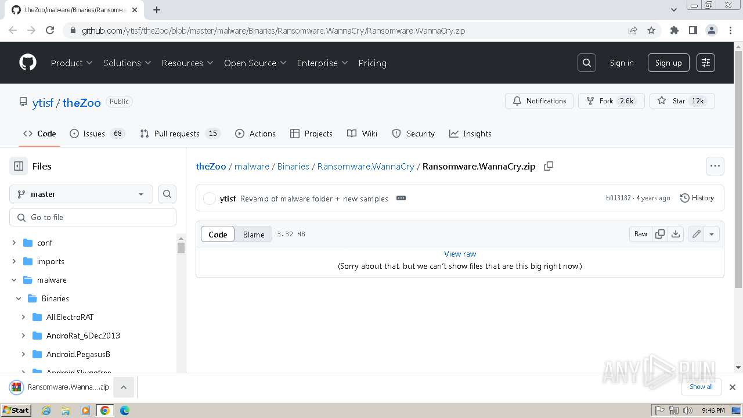Viewport: 743px width, 418px height.
Task: Switch to the Issues tab
Action: [x=97, y=134]
